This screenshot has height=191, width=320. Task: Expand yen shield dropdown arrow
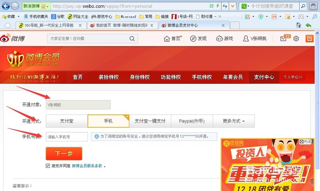click(267, 17)
